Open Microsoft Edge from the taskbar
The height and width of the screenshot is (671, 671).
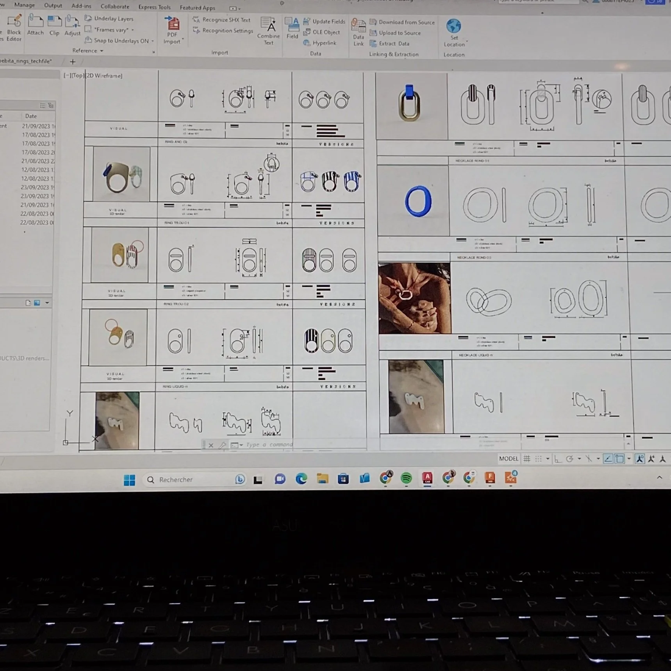pyautogui.click(x=301, y=478)
